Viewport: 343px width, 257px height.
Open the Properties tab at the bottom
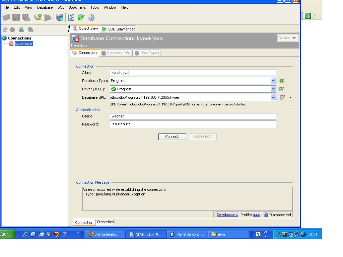click(x=105, y=222)
